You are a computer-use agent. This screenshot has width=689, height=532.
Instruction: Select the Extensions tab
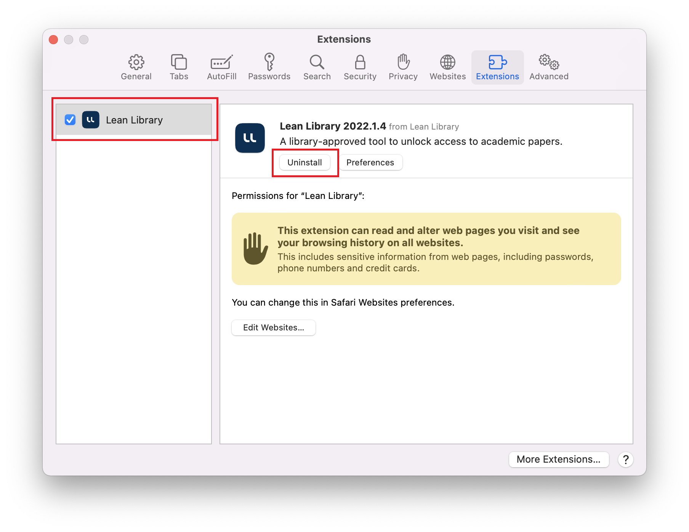pyautogui.click(x=497, y=67)
